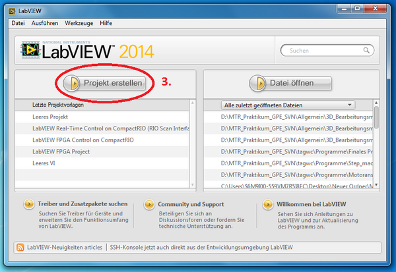
Task: Click the orange arrow icon beside Treiber und Zusatzpakete
Action: click(28, 205)
